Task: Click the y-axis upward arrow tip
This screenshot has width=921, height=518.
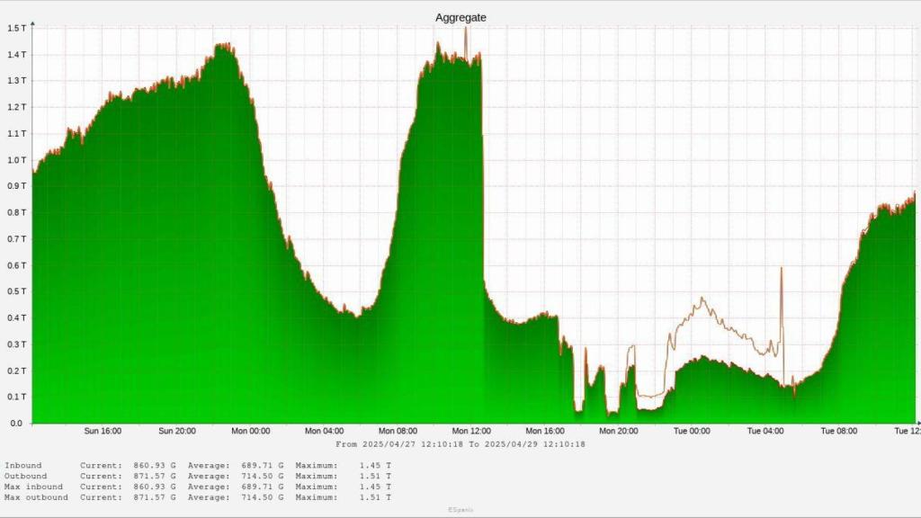Action: click(x=33, y=22)
